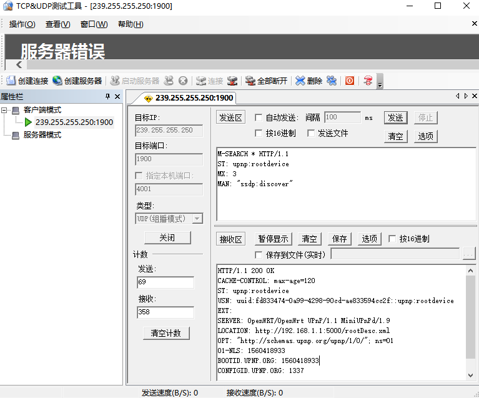
Task: Close the child window via the menu bar X
Action: click(x=475, y=24)
